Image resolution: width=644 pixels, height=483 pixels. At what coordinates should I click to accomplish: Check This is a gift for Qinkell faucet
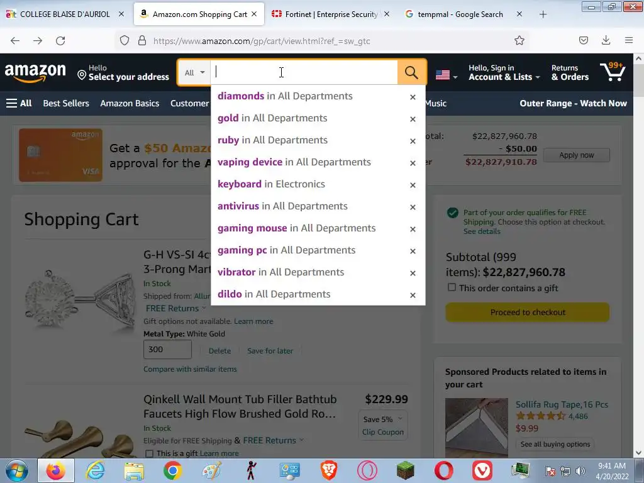coord(149,454)
